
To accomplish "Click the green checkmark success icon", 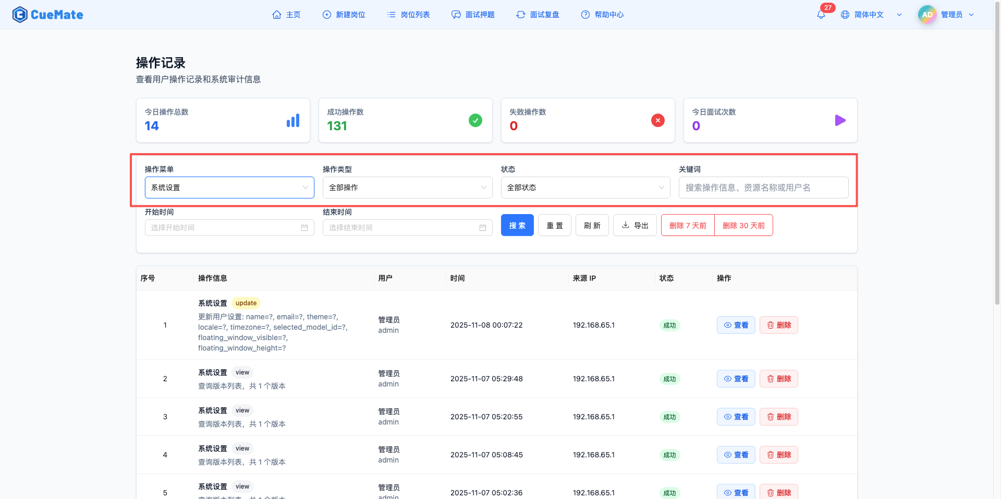I will (475, 121).
